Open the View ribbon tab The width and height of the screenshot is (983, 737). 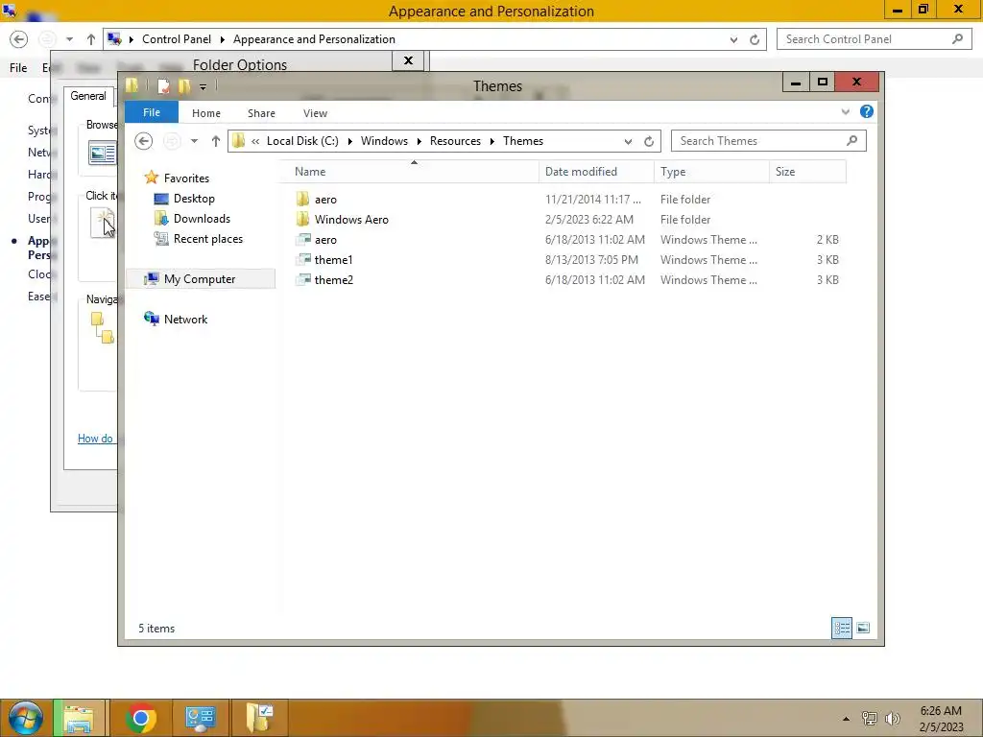[x=315, y=113]
